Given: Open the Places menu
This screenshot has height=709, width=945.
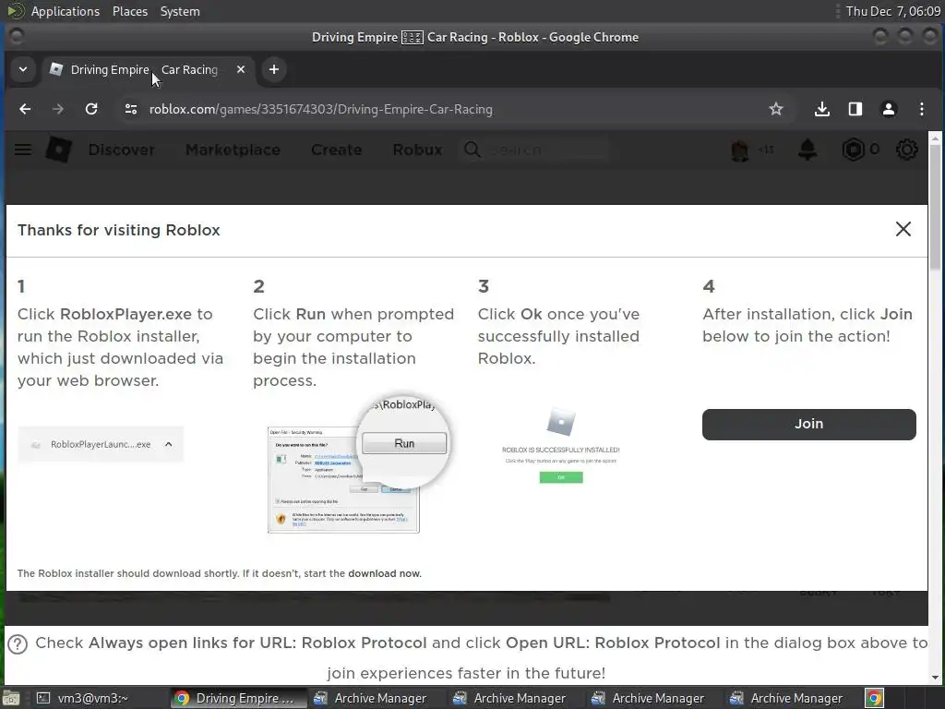Looking at the screenshot, I should (129, 11).
